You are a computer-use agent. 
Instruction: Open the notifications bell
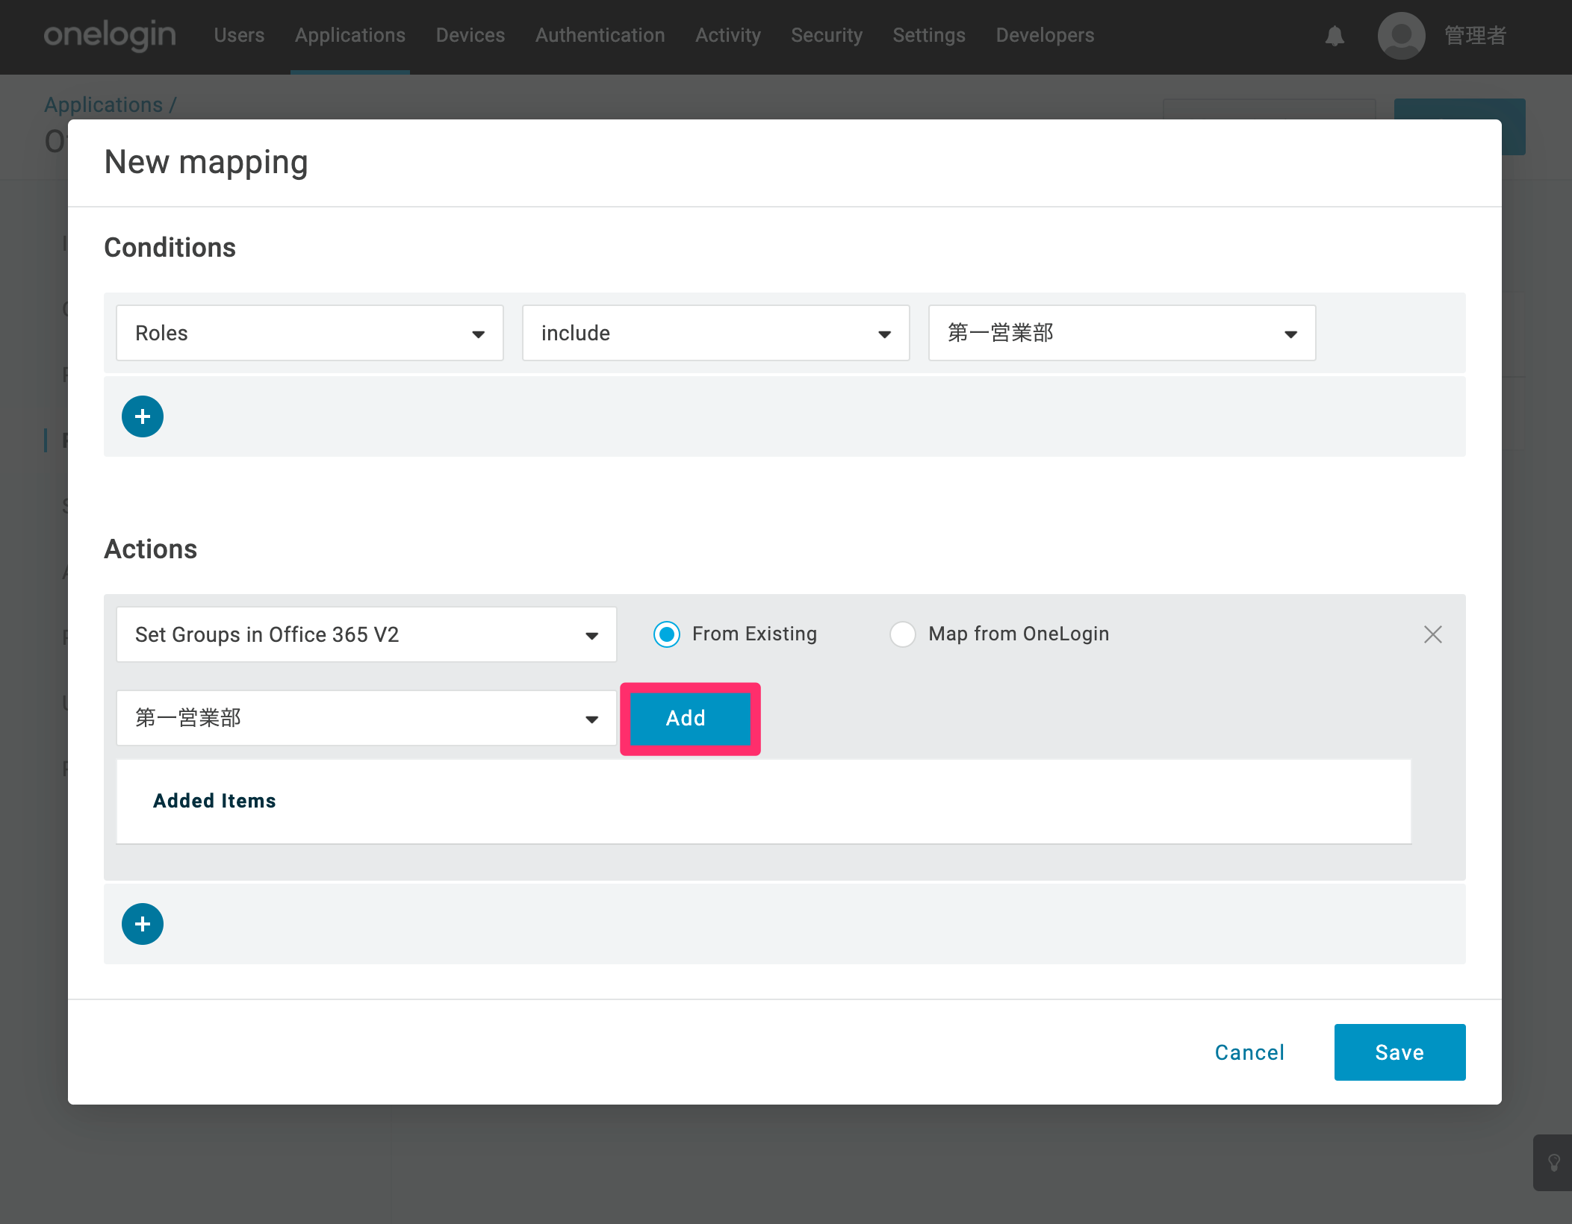click(1335, 36)
